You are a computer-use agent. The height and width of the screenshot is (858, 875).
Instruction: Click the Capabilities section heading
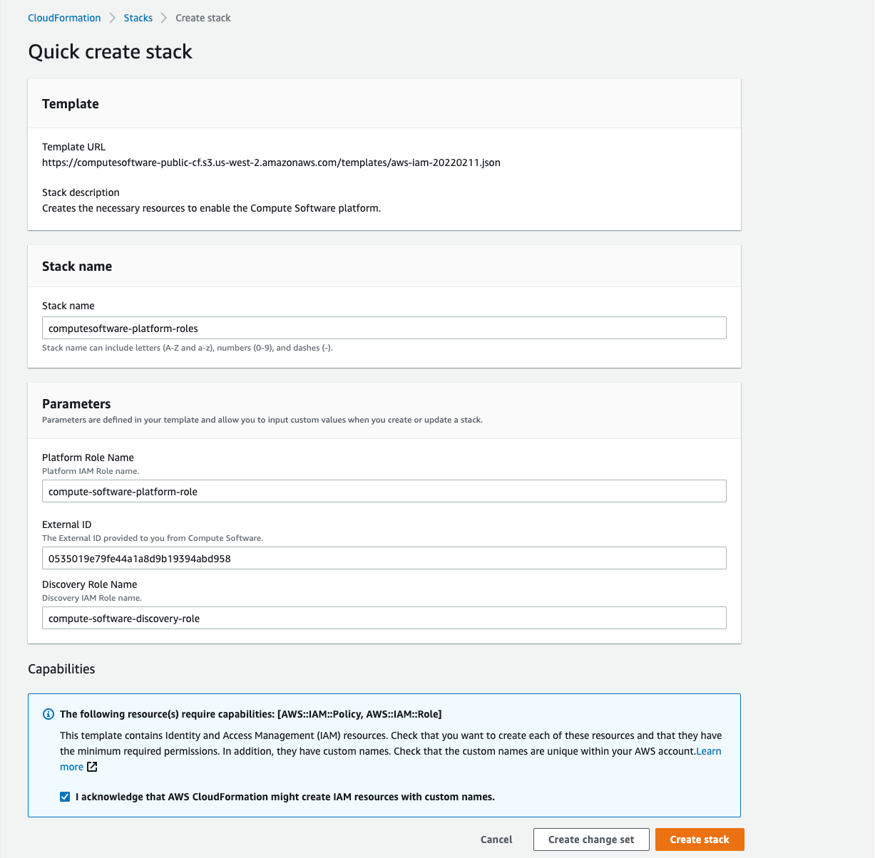[61, 669]
